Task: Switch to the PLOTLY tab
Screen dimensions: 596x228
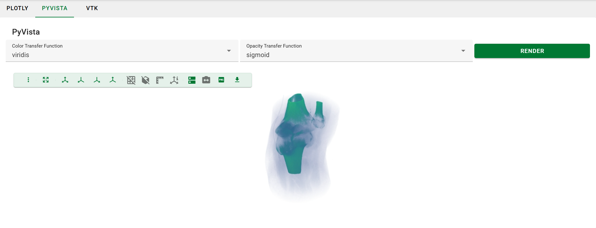Action: (x=17, y=8)
